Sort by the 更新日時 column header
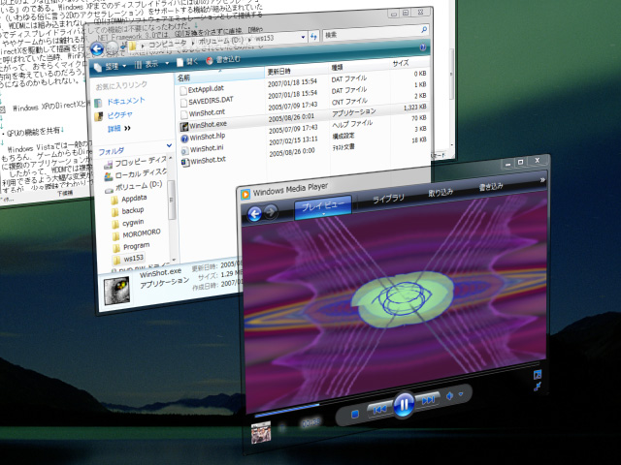Viewport: 621px width, 465px height. point(298,71)
